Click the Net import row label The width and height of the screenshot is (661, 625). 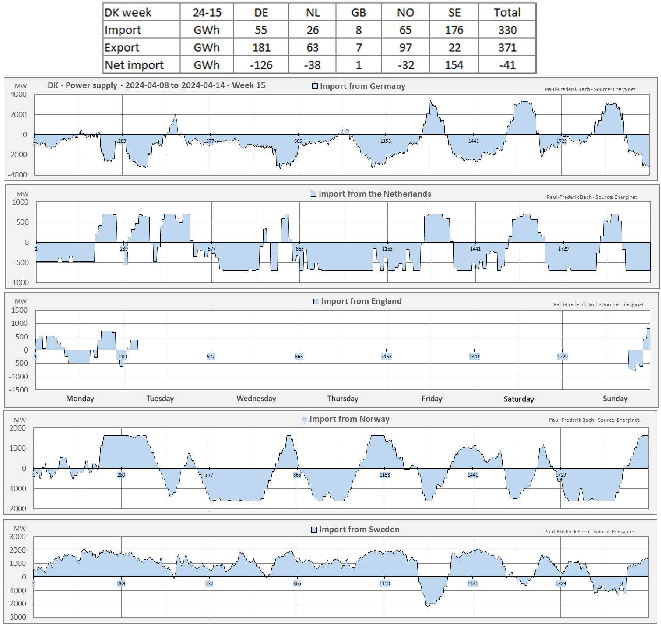tap(134, 65)
